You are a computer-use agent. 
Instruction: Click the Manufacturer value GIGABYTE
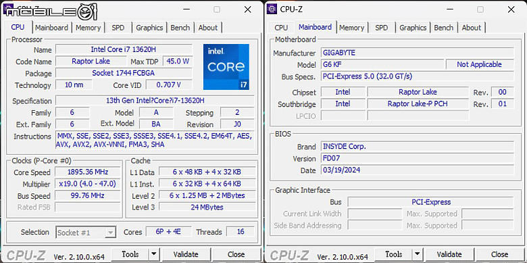pyautogui.click(x=418, y=53)
